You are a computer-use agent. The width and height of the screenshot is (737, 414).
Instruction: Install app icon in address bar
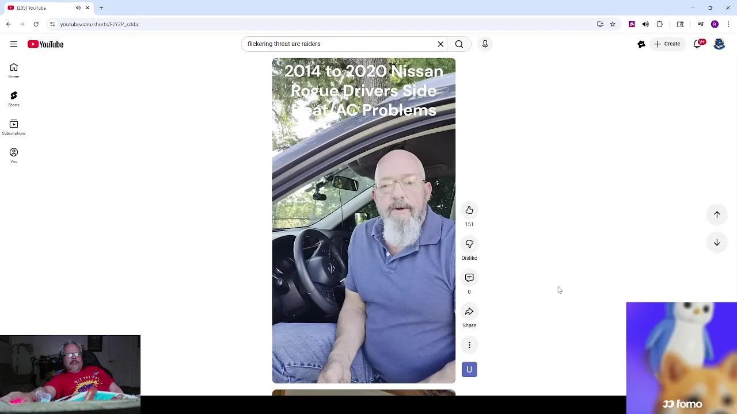(x=600, y=24)
